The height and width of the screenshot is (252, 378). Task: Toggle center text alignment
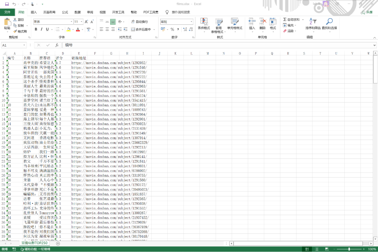tap(107, 29)
